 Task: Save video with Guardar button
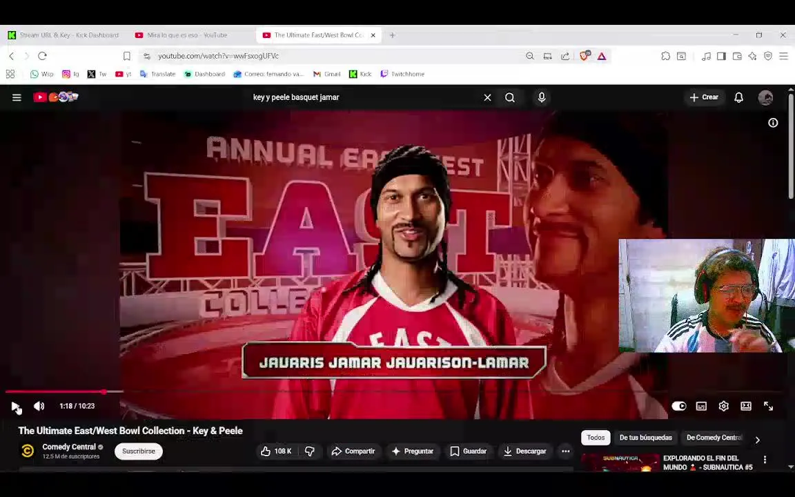tap(468, 451)
